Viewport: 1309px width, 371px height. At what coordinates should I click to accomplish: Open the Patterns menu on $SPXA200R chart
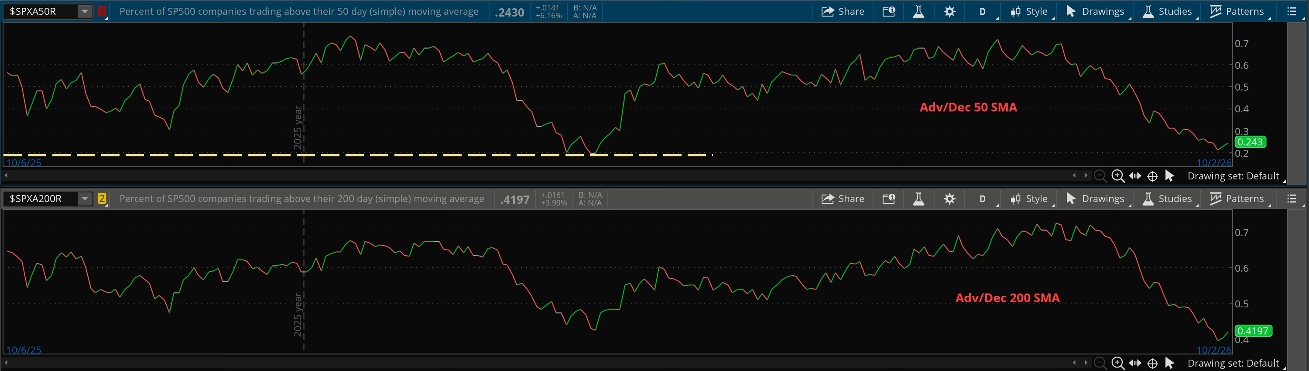pyautogui.click(x=1237, y=199)
